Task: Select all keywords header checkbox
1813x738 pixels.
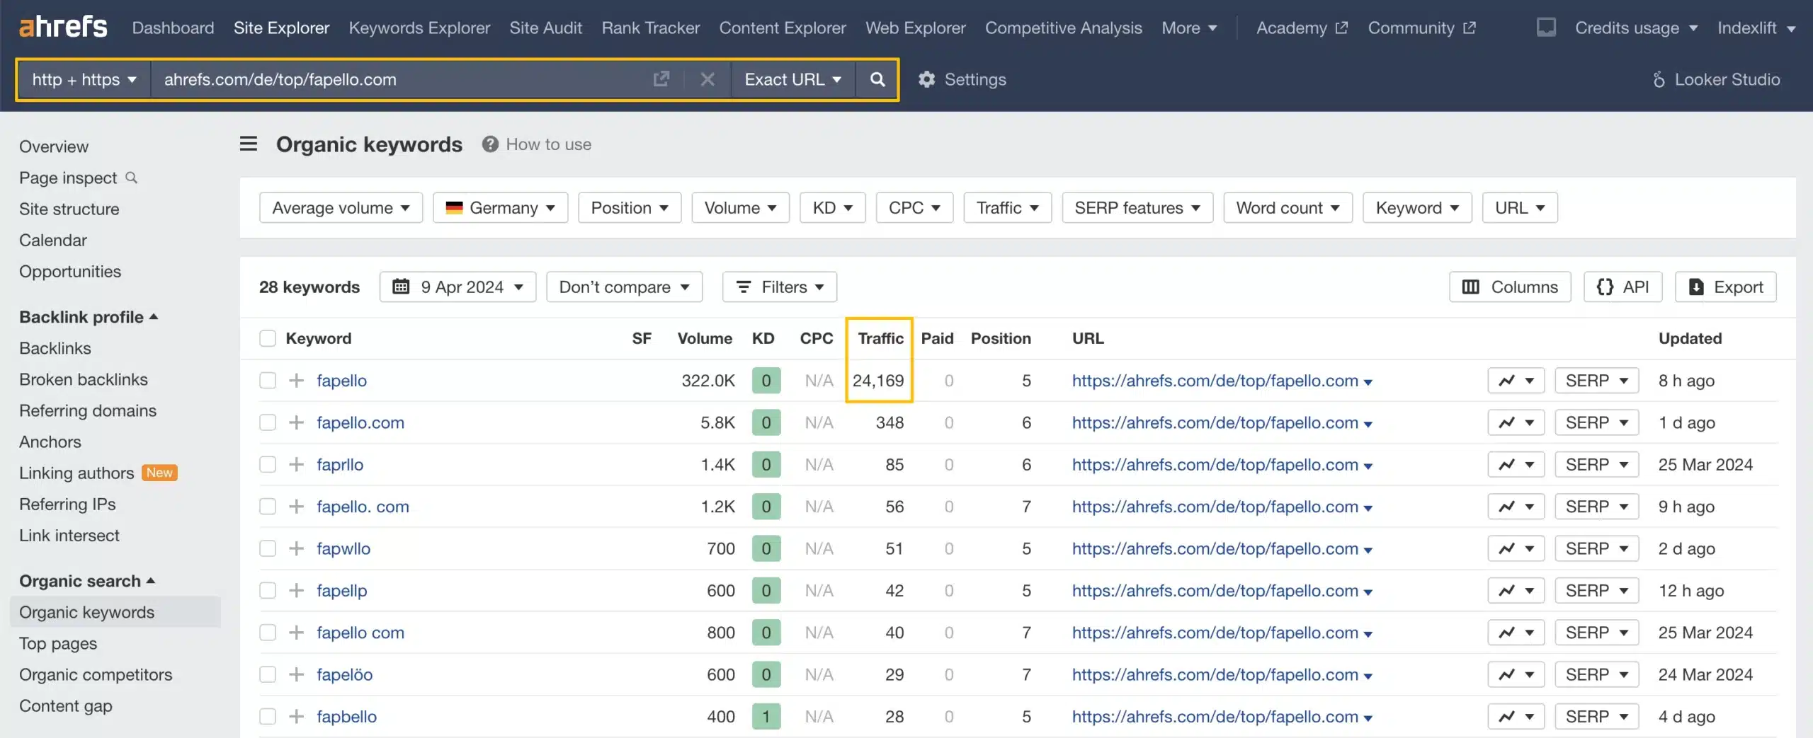Action: point(268,338)
